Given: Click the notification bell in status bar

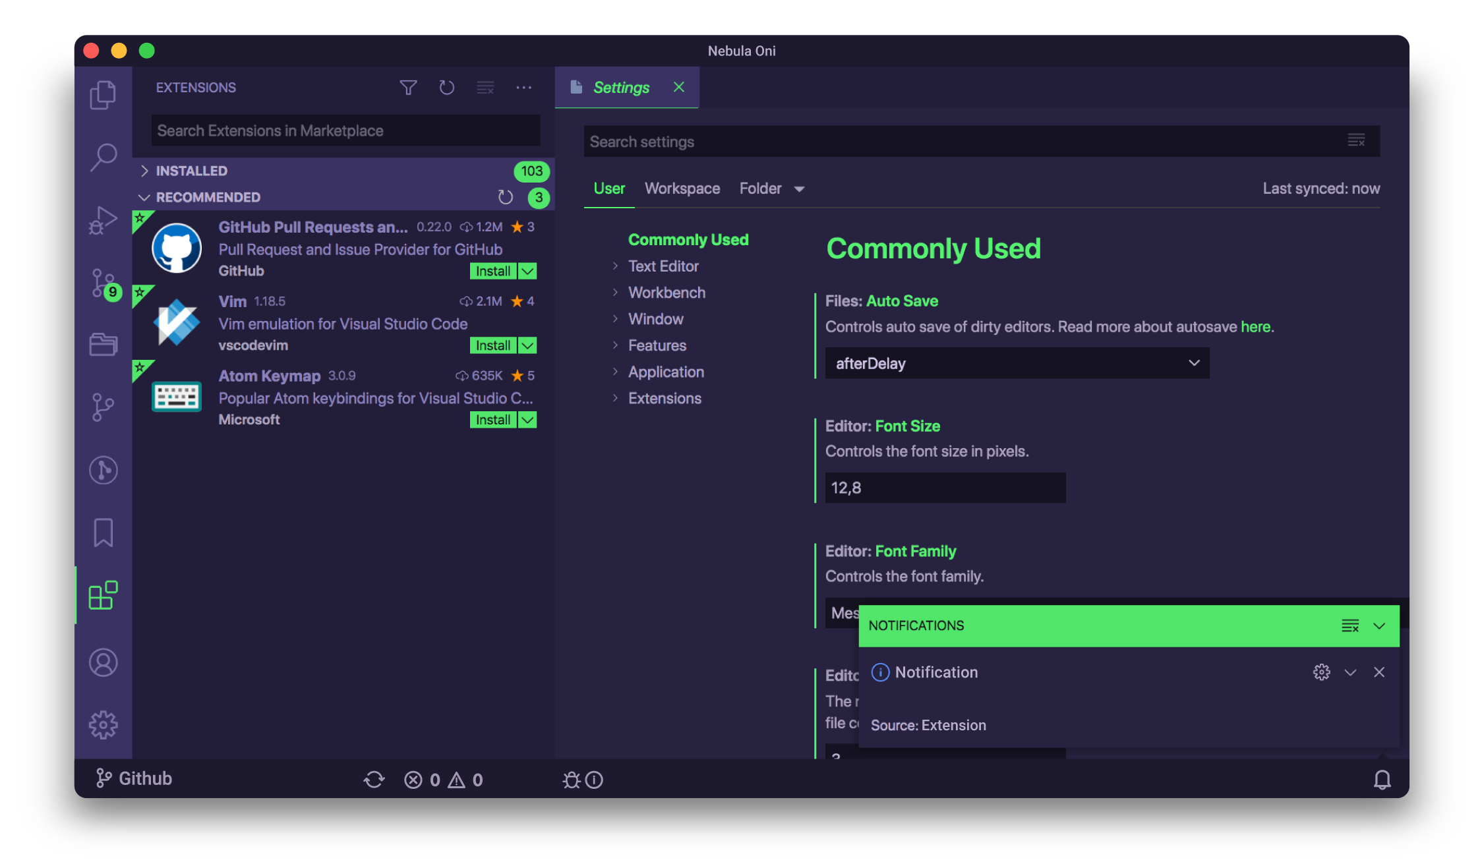Looking at the screenshot, I should (x=1382, y=780).
